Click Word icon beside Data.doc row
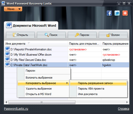 tap(7, 59)
